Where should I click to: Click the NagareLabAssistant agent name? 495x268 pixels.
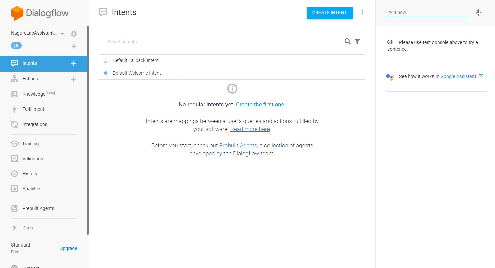tap(34, 33)
